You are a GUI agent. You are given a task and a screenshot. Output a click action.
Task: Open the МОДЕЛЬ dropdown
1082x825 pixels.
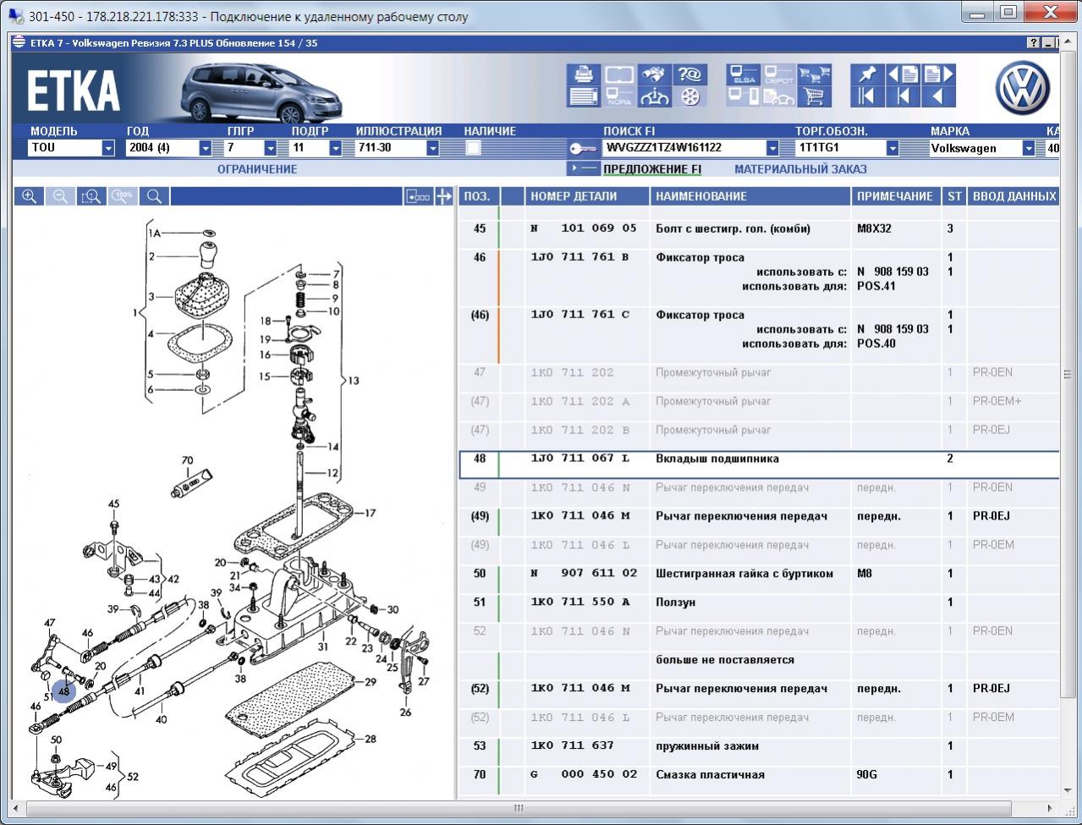pyautogui.click(x=108, y=148)
